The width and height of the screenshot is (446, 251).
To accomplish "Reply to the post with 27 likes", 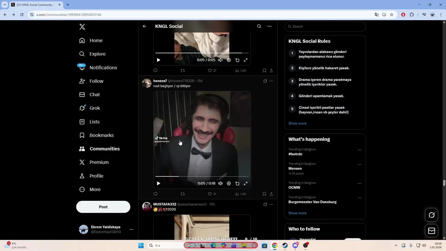I will tap(155, 70).
